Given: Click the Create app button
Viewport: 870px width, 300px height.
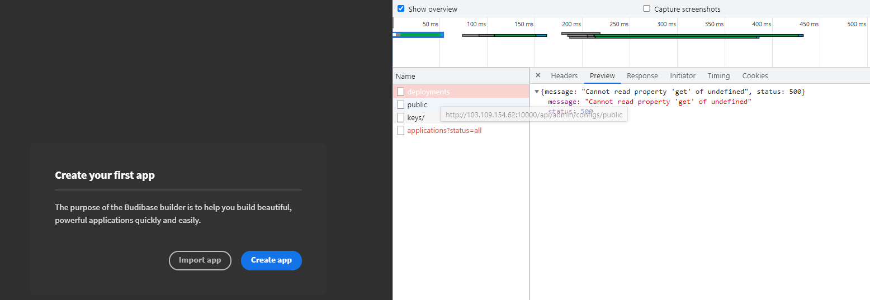Looking at the screenshot, I should click(271, 260).
